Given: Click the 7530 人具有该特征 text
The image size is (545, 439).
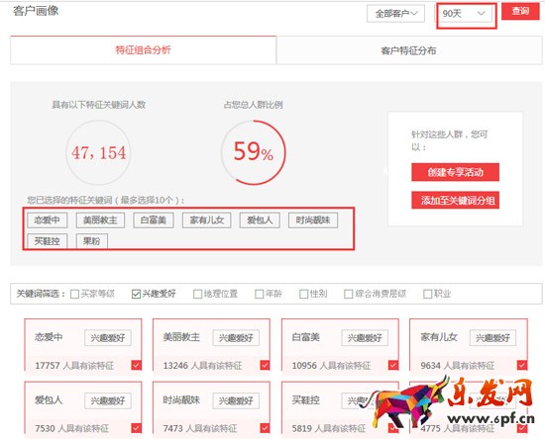Looking at the screenshot, I should click(71, 428).
